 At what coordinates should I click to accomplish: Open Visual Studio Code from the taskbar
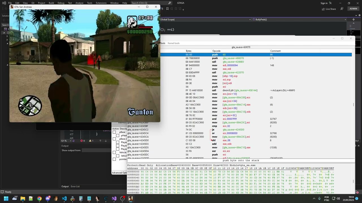click(64, 198)
